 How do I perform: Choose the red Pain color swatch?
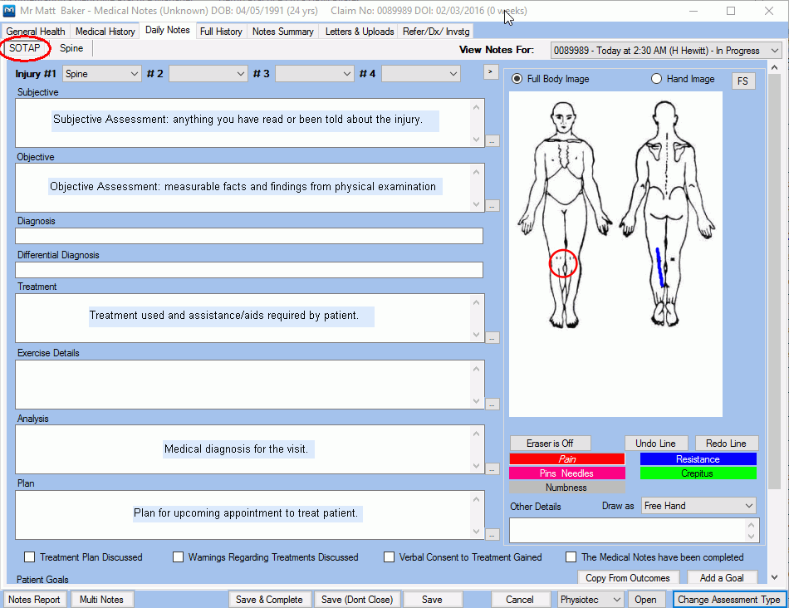[x=566, y=459]
